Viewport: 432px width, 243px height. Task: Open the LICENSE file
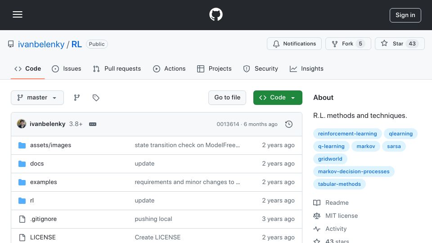point(43,238)
